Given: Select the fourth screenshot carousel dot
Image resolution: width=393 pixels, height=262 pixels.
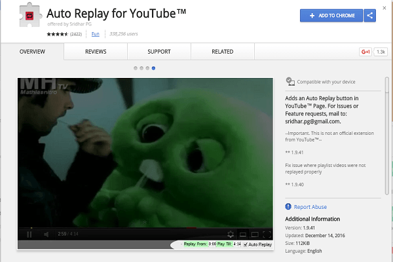Looking at the screenshot, I should pyautogui.click(x=153, y=68).
